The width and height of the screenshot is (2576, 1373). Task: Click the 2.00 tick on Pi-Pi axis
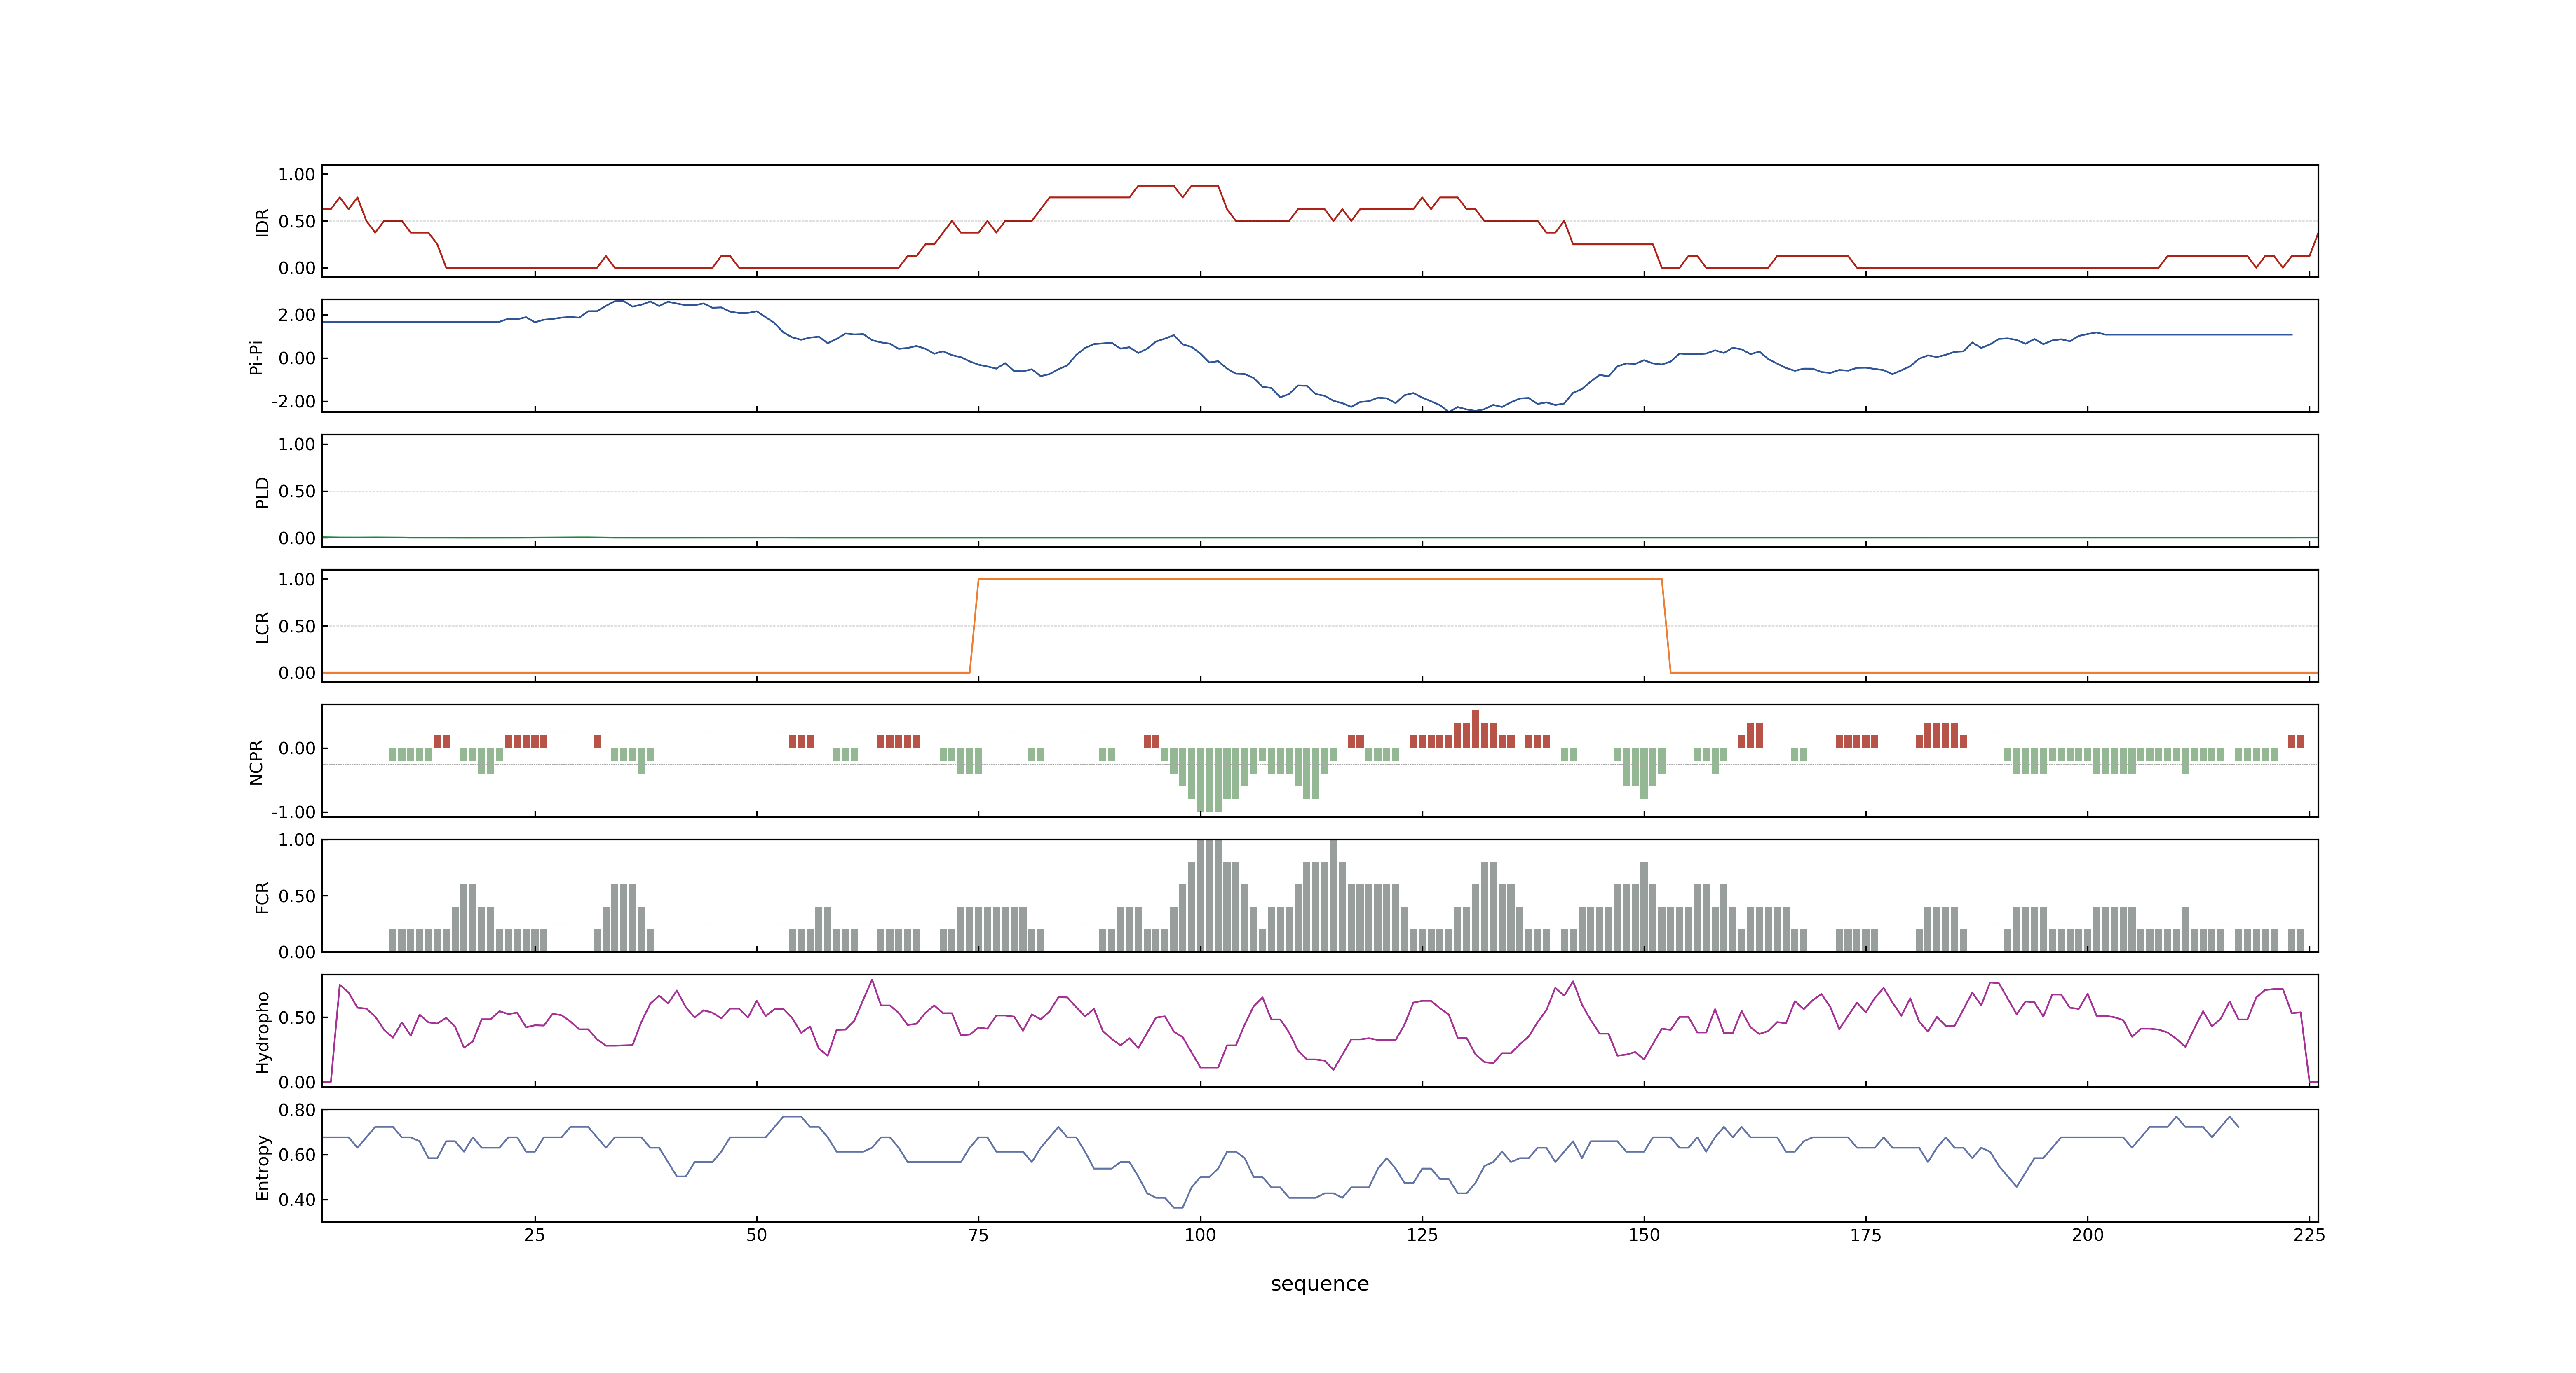(x=297, y=315)
